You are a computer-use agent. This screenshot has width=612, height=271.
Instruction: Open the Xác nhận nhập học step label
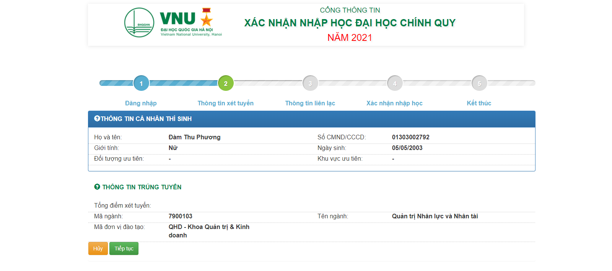pos(394,103)
